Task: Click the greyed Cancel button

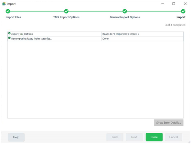Action: 174,137
